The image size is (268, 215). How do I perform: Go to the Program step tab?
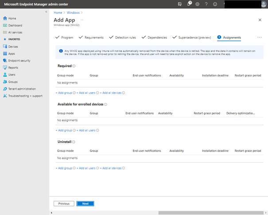pyautogui.click(x=64, y=37)
